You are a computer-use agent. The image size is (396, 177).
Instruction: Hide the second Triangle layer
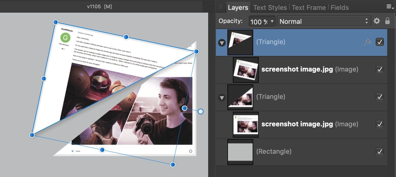click(380, 97)
